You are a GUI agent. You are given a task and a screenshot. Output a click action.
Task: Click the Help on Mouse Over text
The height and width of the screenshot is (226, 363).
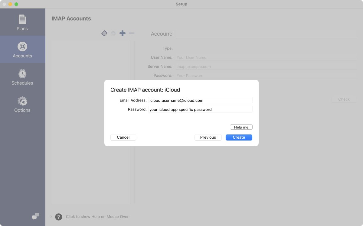pos(97,217)
